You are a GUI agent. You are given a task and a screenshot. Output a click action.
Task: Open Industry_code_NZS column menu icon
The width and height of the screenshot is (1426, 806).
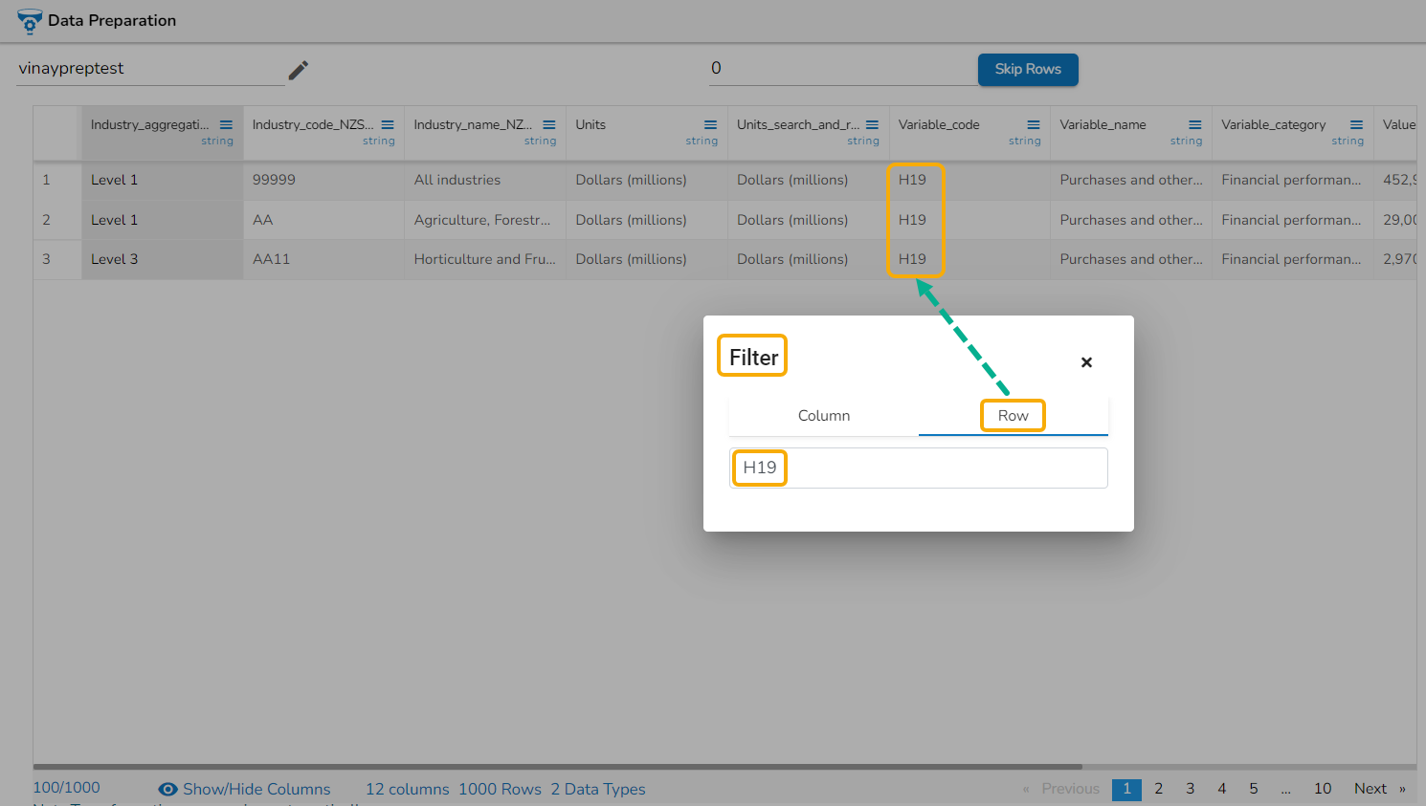point(388,125)
